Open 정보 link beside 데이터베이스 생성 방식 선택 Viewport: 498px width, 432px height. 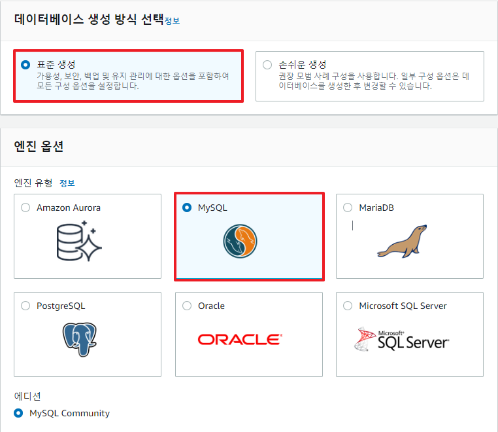point(172,21)
